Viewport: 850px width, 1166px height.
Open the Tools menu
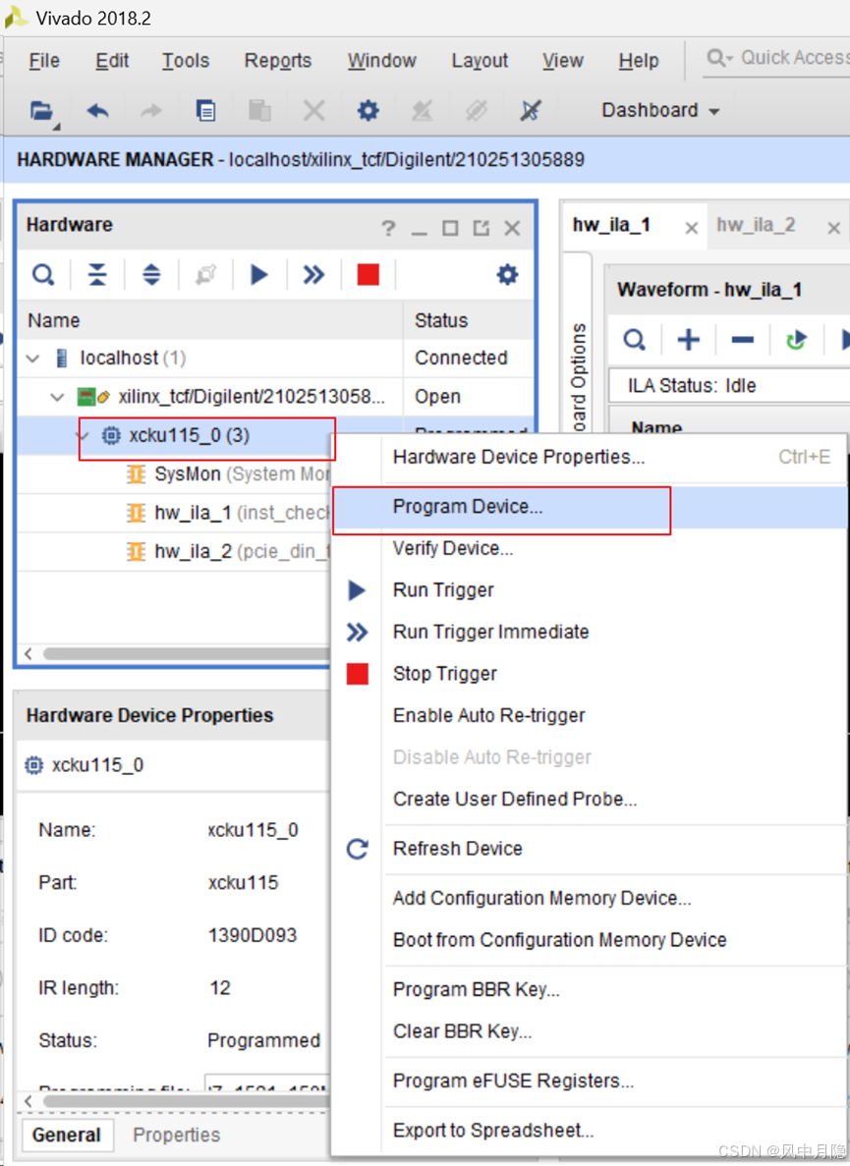[x=185, y=61]
